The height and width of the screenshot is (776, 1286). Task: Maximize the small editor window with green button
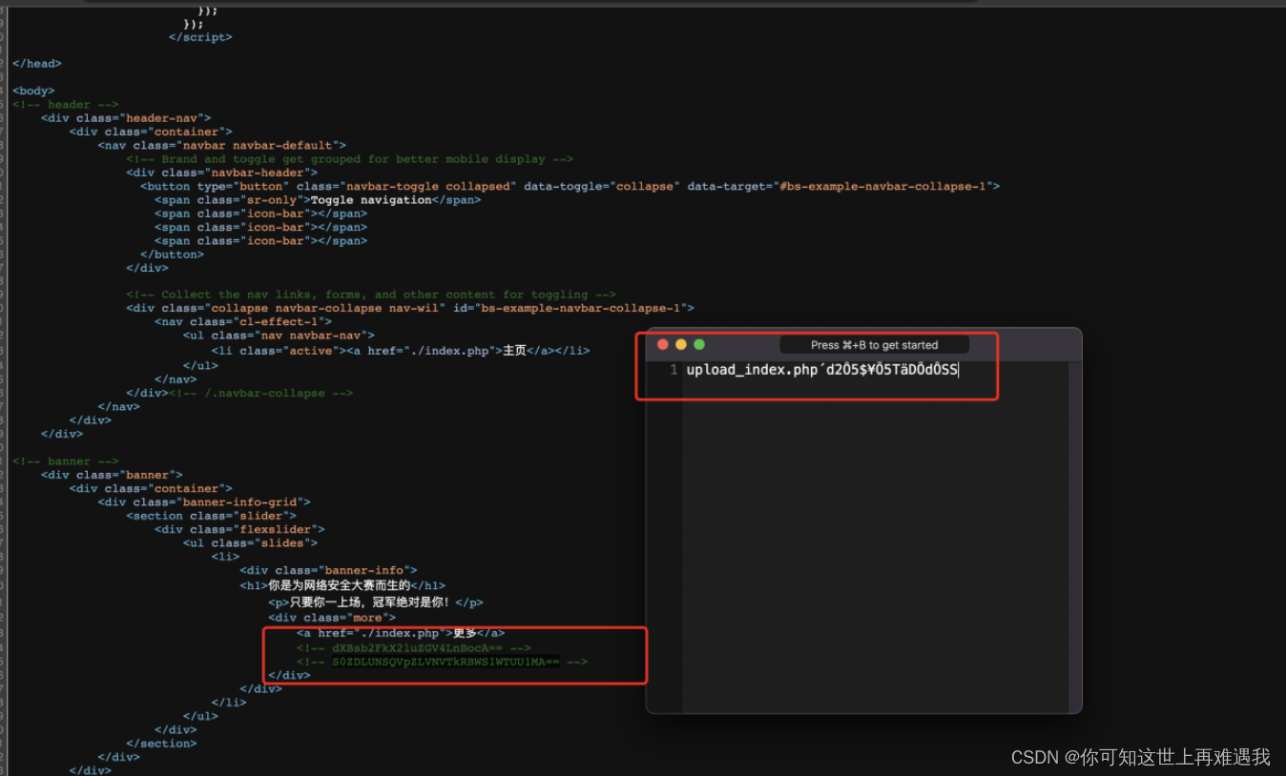[699, 344]
